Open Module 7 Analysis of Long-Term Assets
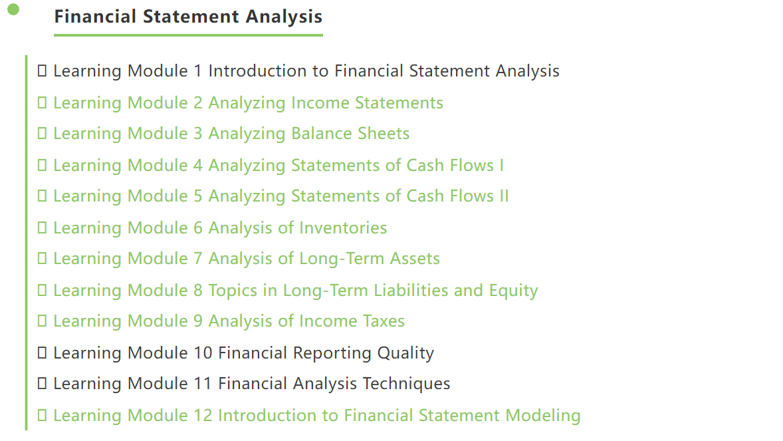The height and width of the screenshot is (441, 783). [247, 259]
